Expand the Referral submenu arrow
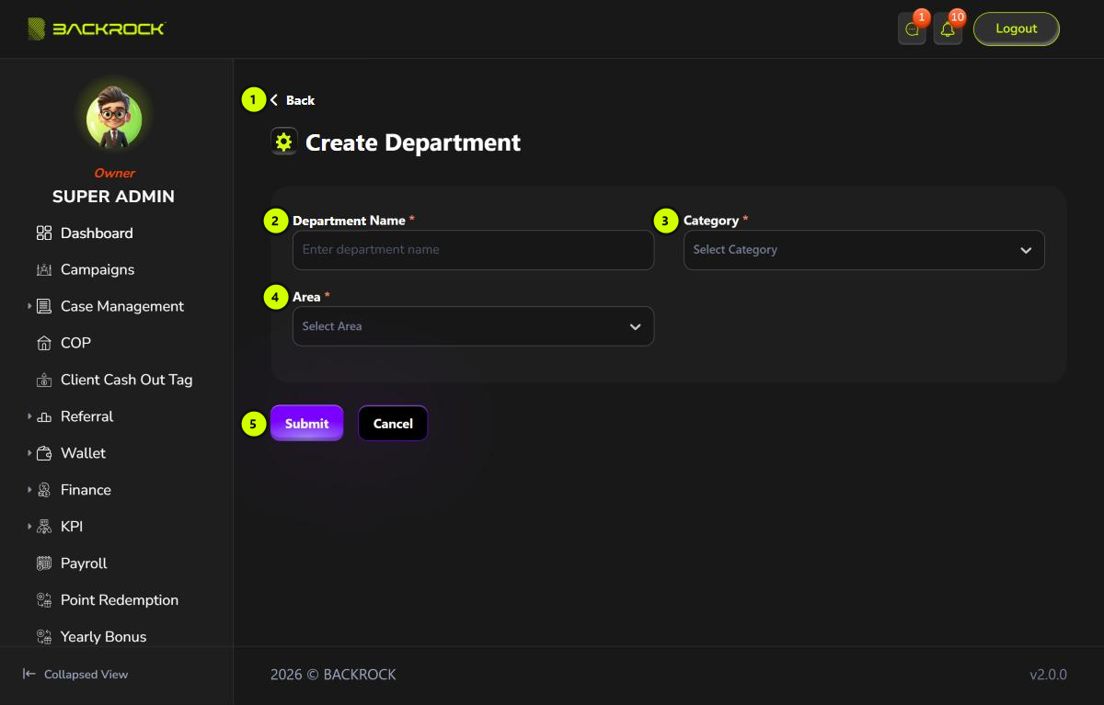Screen dimensions: 1104x705 (29, 416)
